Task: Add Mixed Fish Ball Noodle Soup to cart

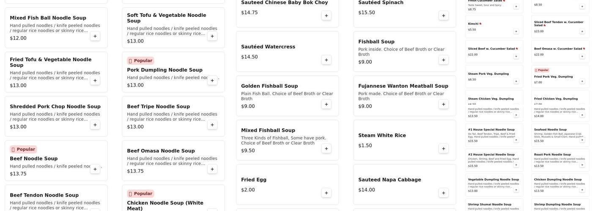Action: pyautogui.click(x=95, y=36)
